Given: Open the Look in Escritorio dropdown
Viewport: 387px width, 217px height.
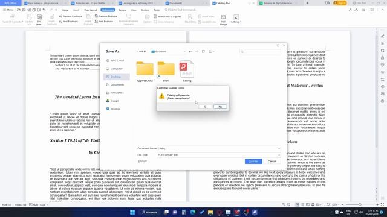Looking at the screenshot, I should pyautogui.click(x=168, y=52).
